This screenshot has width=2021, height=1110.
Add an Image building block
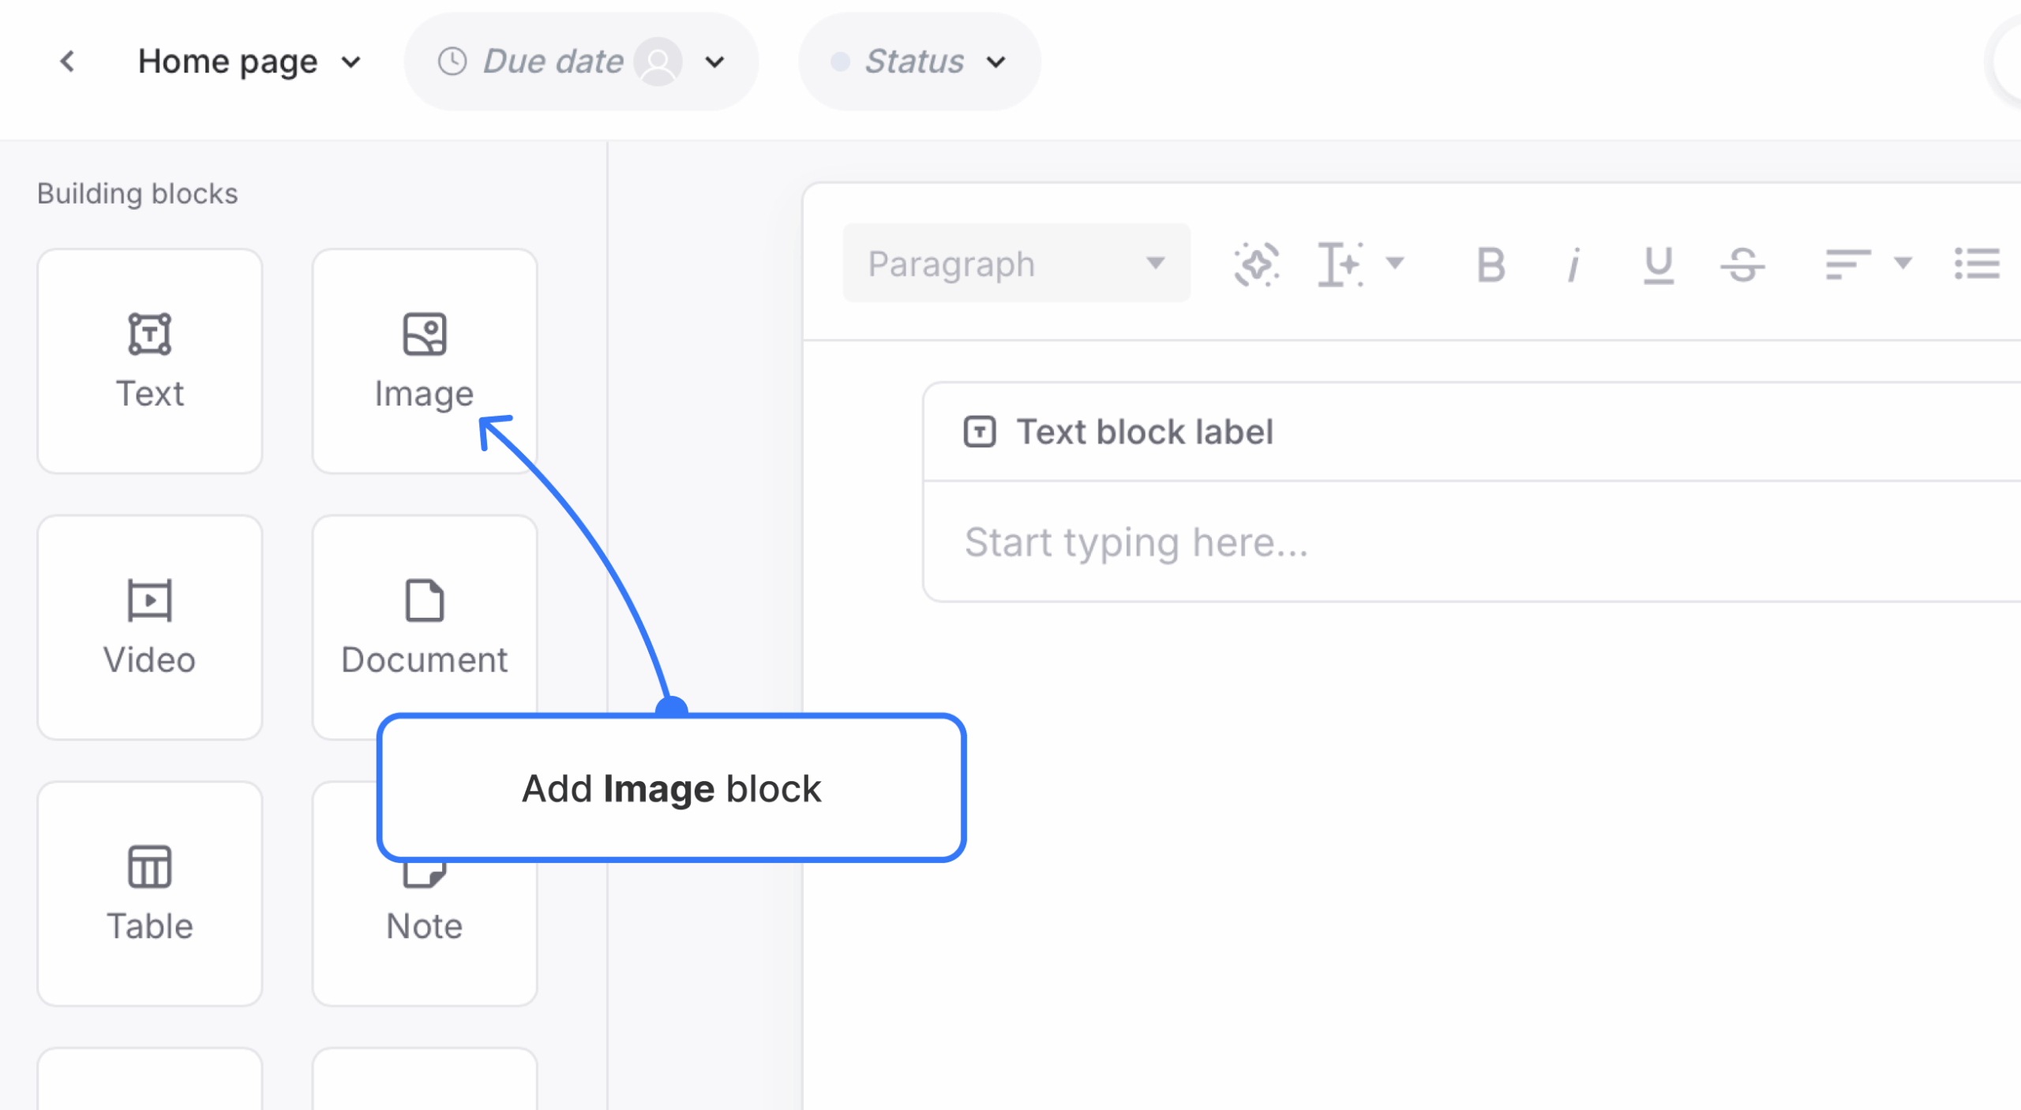[425, 361]
